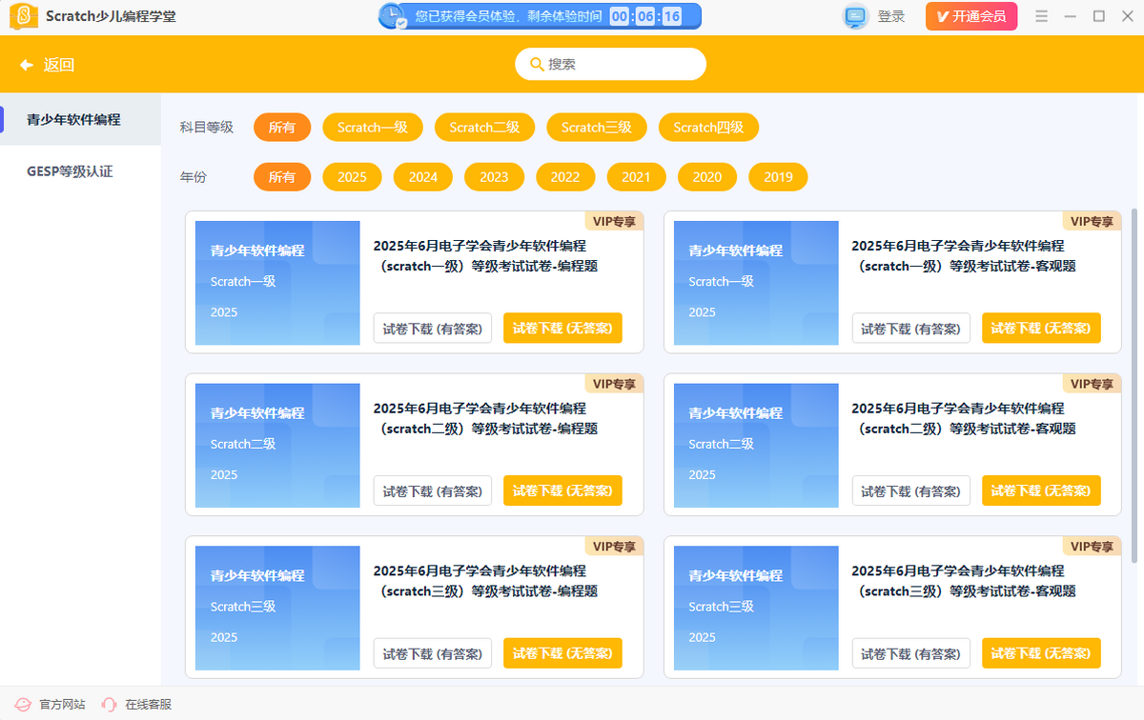
Task: Filter by Scratch四级 level
Action: tap(708, 127)
